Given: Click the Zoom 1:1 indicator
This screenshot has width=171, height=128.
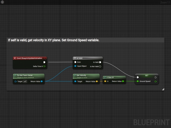Looking at the screenshot, I should (165, 3).
